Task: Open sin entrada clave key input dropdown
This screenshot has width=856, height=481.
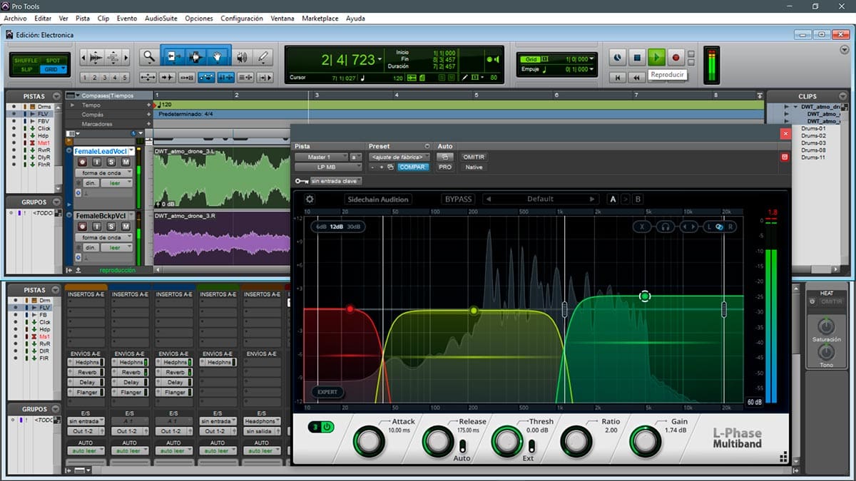Action: click(336, 182)
